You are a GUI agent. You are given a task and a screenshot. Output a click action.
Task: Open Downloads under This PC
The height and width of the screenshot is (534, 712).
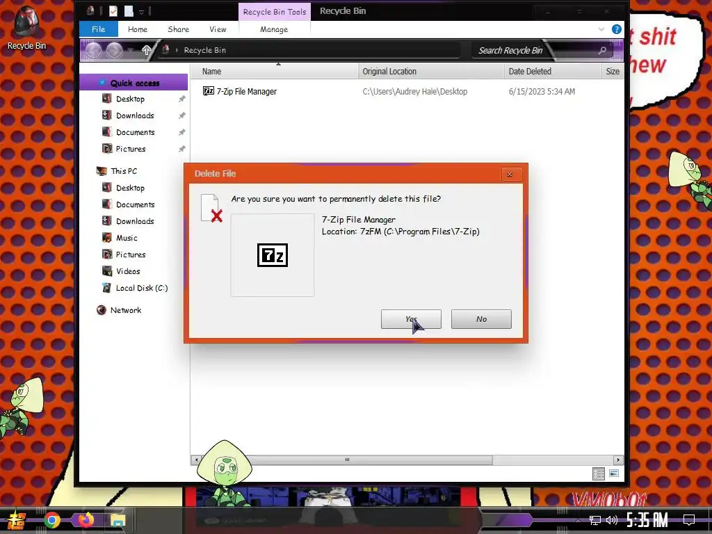[x=135, y=221]
